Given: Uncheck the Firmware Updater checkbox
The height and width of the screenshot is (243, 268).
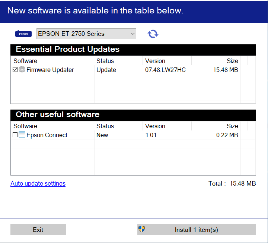Looking at the screenshot, I should click(15, 70).
